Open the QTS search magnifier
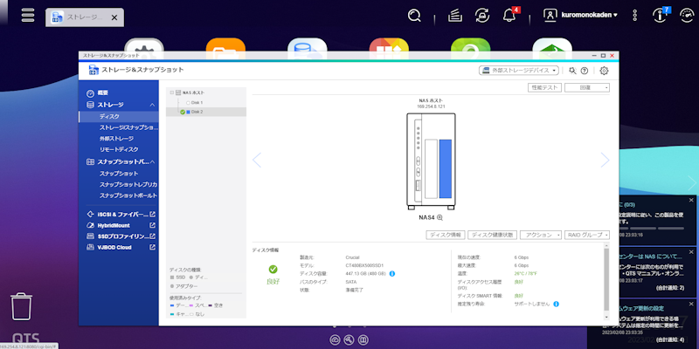This screenshot has width=699, height=349. tap(414, 16)
